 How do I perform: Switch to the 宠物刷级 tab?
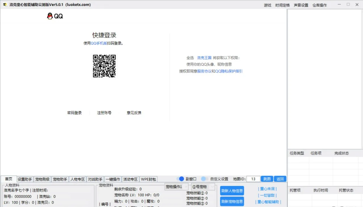(x=43, y=179)
